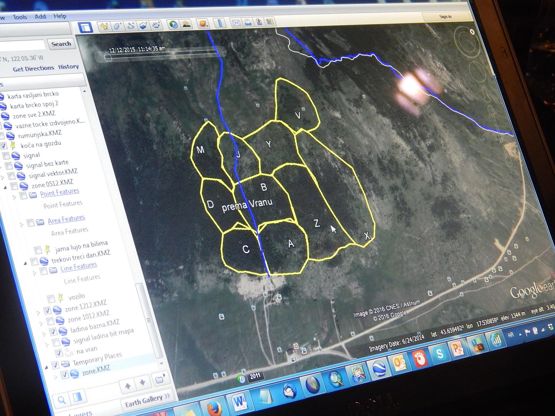555x416 pixels.
Task: Click the Add Placemark pushpin icon
Action: tap(104, 26)
